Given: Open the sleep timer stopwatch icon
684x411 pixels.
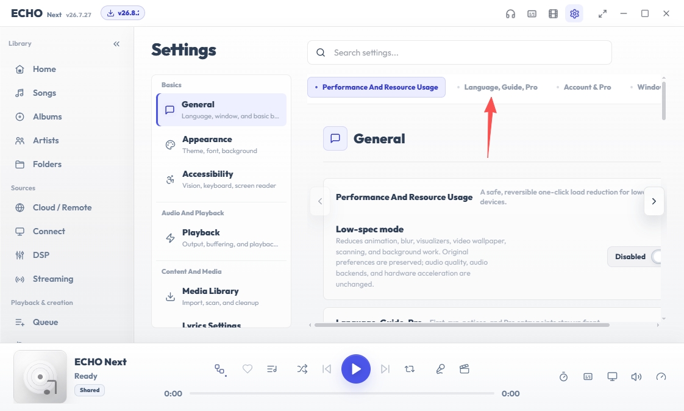Looking at the screenshot, I should pos(564,376).
